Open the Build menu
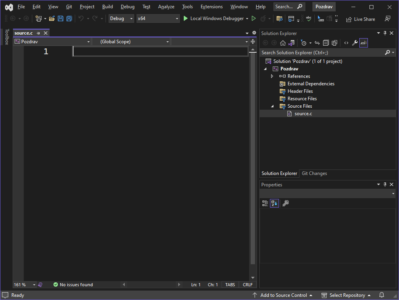 [x=107, y=7]
